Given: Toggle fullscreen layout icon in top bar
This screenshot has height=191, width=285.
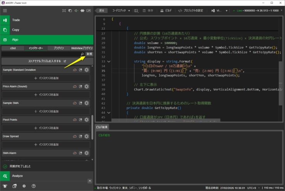Looking at the screenshot, I should pyautogui.click(x=63, y=10).
